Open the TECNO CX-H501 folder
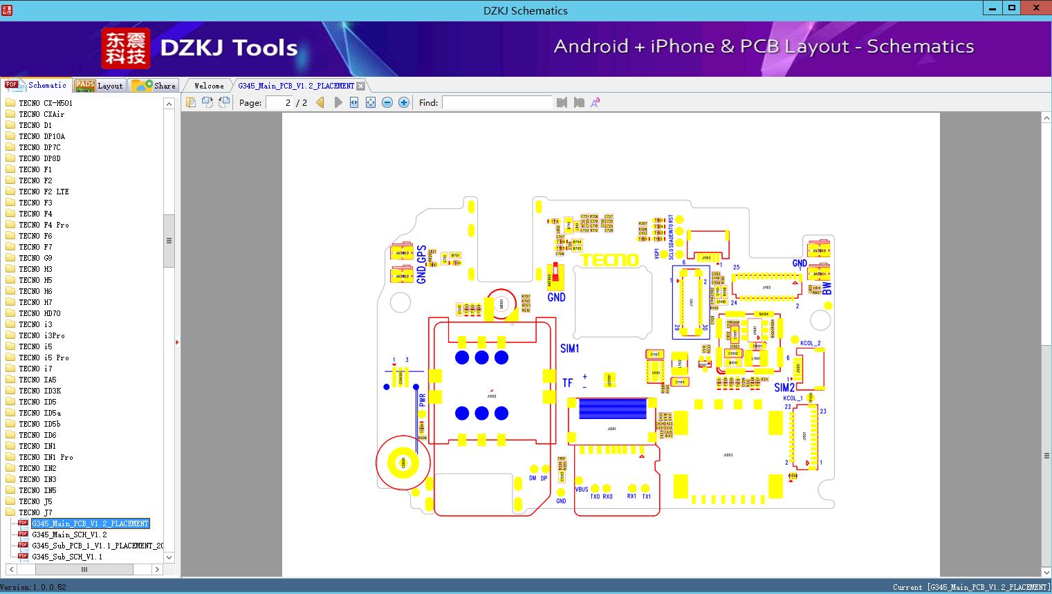This screenshot has height=594, width=1052. click(46, 103)
